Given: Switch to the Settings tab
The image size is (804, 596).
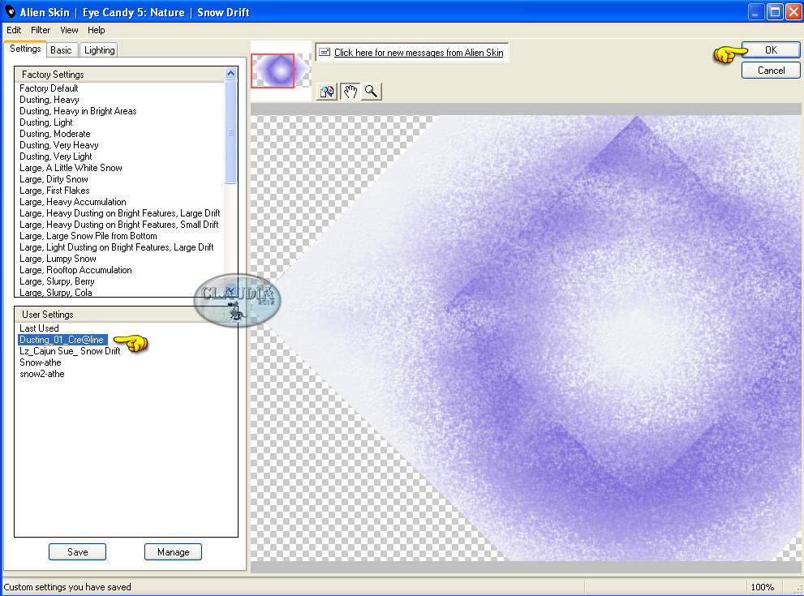Looking at the screenshot, I should coord(25,49).
